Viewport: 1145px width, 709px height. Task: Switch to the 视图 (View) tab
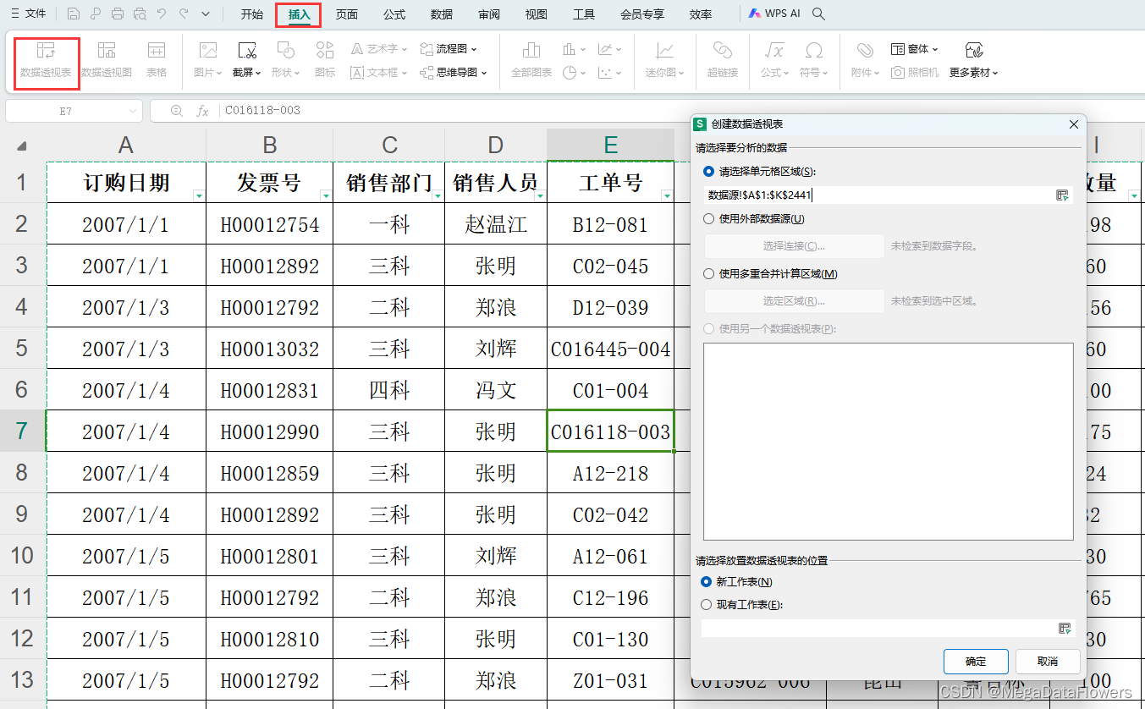[x=536, y=14]
